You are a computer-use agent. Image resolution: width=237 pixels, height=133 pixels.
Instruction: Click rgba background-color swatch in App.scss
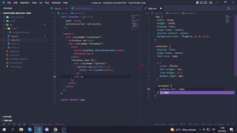tap(183, 37)
